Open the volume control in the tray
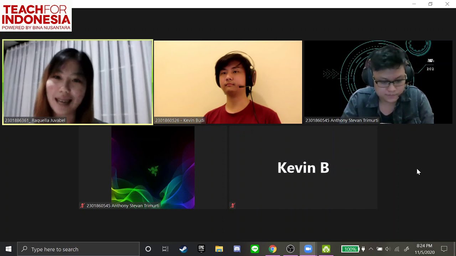 (x=388, y=249)
